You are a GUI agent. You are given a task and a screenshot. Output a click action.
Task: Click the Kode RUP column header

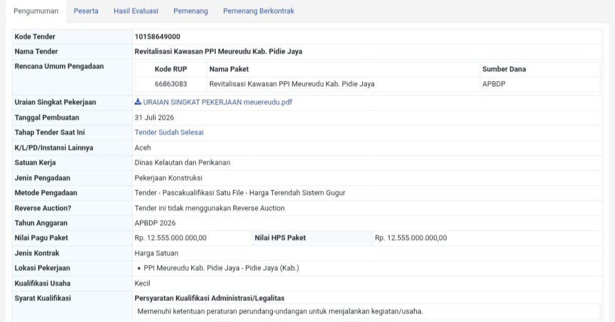tap(171, 69)
